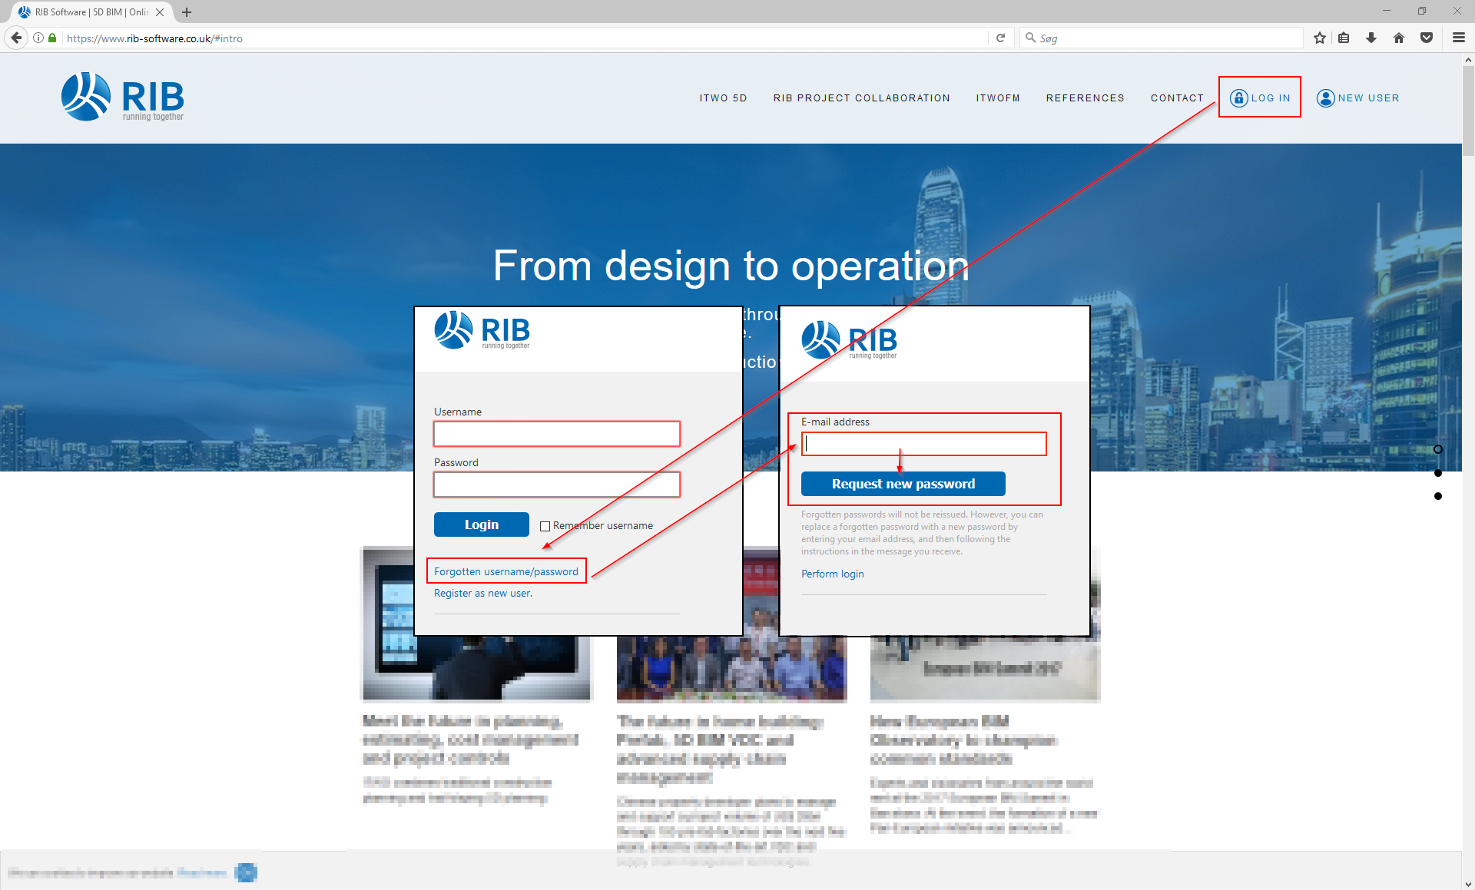The image size is (1475, 890).
Task: Click the Pocket save icon
Action: coord(1427,38)
